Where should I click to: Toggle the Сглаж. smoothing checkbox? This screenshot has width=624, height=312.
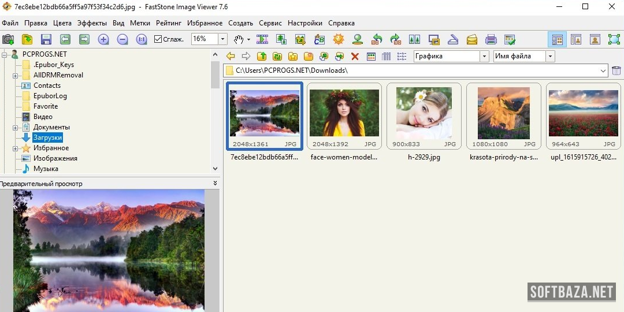click(158, 39)
